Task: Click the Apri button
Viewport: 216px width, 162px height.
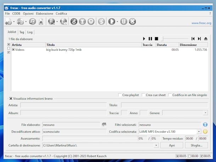Action: click(172, 145)
